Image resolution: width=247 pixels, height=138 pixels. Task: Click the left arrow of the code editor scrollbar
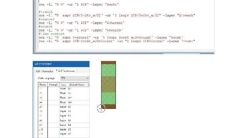point(37,50)
